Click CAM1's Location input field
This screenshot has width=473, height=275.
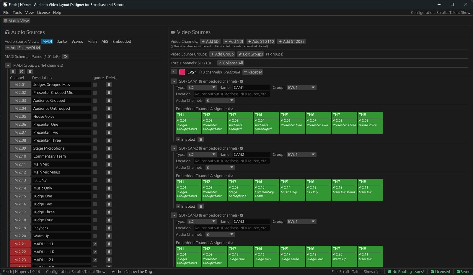pos(231,94)
